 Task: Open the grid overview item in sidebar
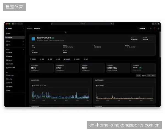tap(15, 34)
